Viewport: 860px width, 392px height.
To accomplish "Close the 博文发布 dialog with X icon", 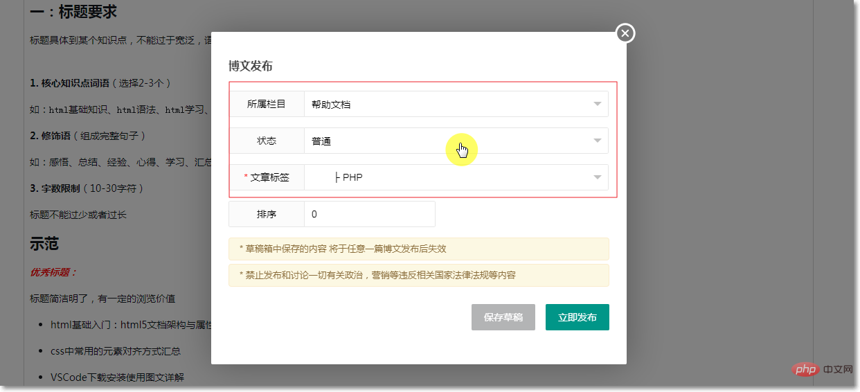I will point(625,33).
